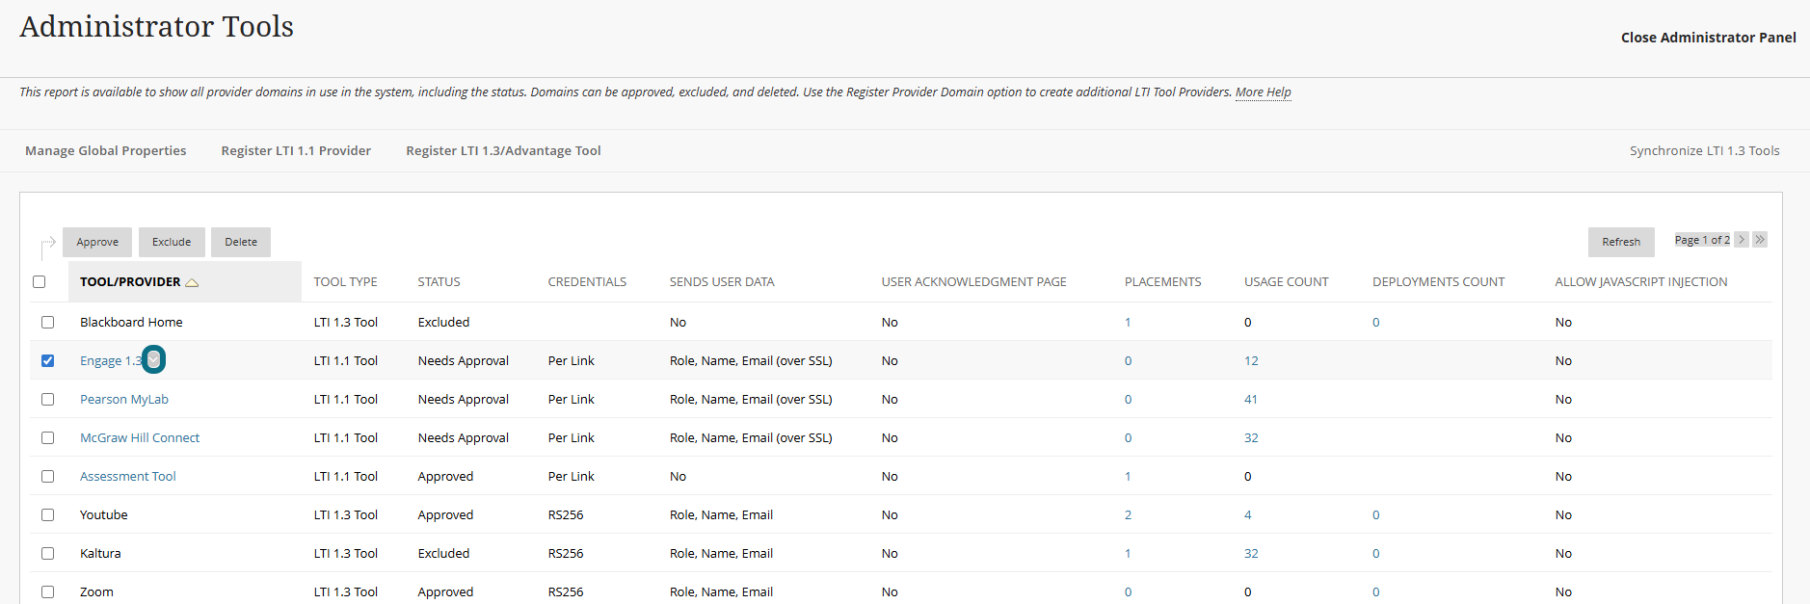Open the Assessment Tool provider link
This screenshot has width=1810, height=604.
tap(128, 476)
